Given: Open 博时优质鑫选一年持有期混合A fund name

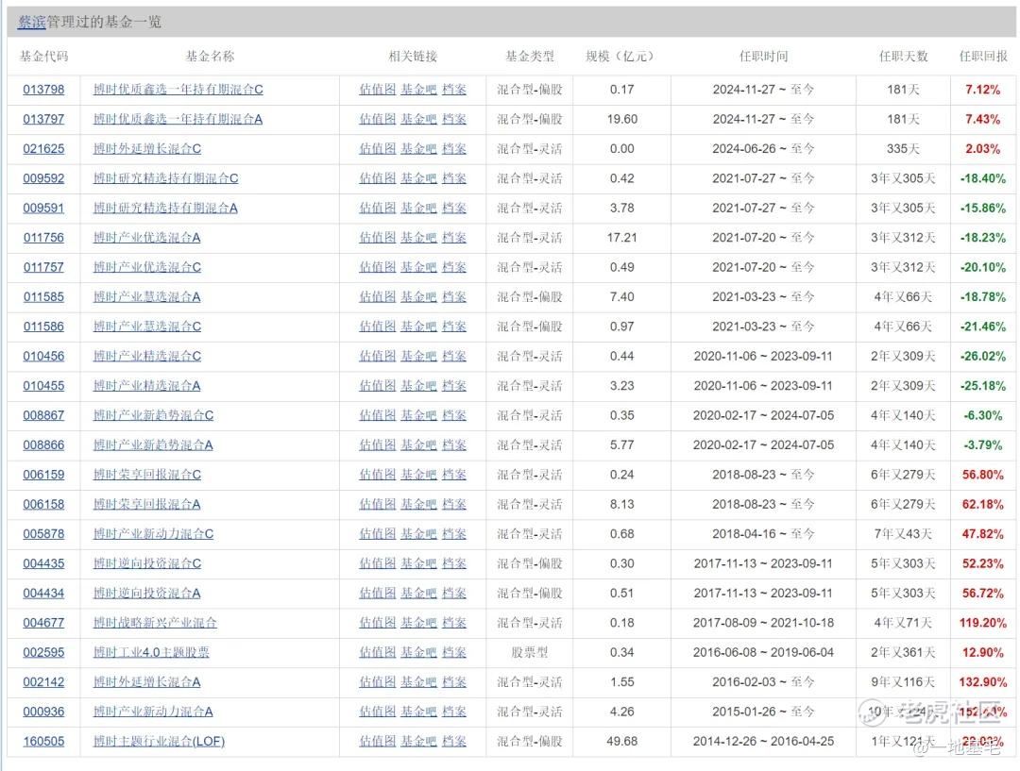Looking at the screenshot, I should (178, 119).
